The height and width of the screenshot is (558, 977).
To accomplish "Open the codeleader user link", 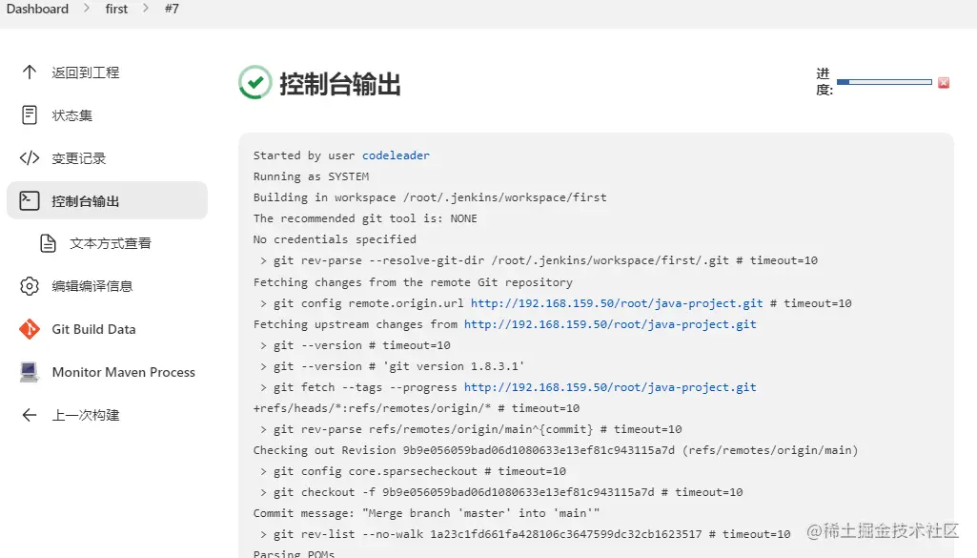I will 396,155.
